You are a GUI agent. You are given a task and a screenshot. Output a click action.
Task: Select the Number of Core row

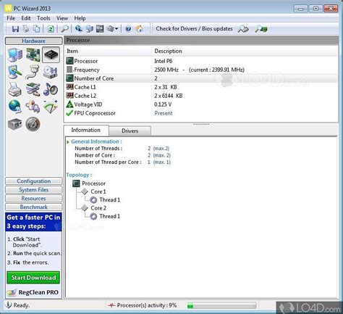pyautogui.click(x=201, y=78)
